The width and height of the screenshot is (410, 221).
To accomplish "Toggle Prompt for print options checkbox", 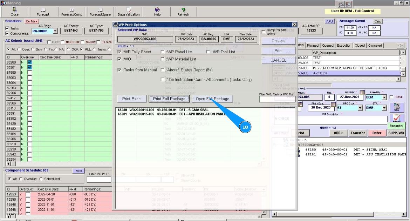I will point(264,32).
